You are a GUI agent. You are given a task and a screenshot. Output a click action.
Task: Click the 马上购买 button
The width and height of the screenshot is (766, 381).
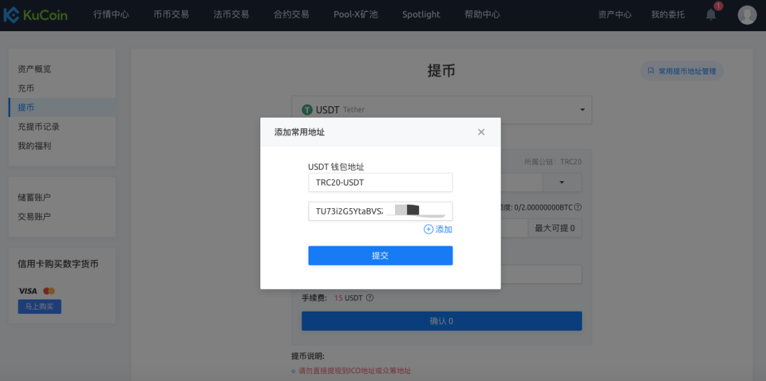click(40, 307)
